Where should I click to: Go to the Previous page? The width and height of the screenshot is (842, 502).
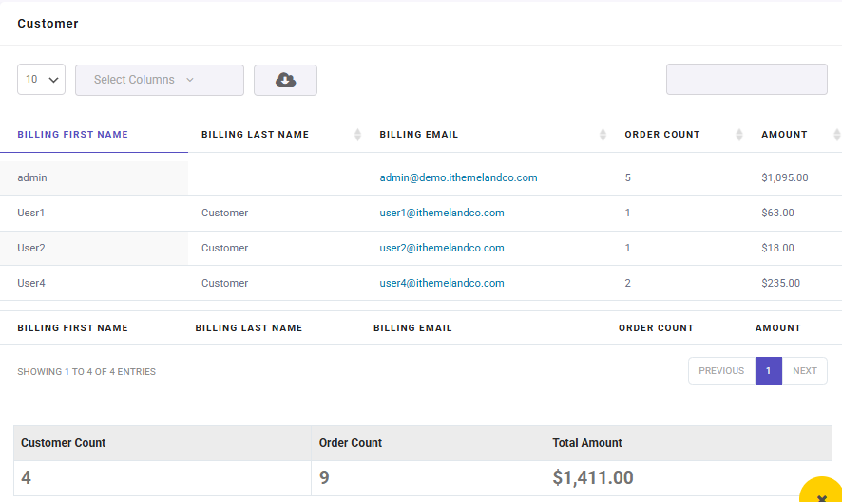(721, 371)
